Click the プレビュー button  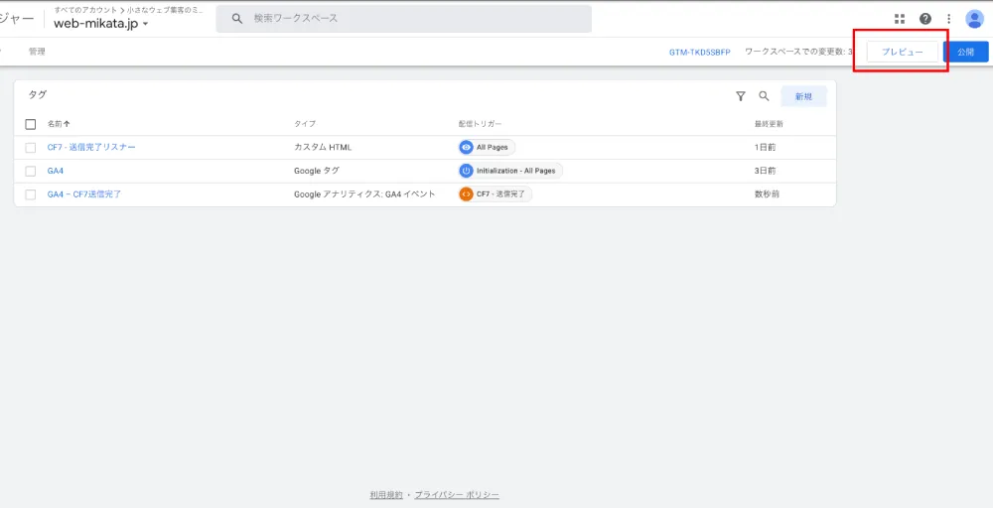[903, 52]
